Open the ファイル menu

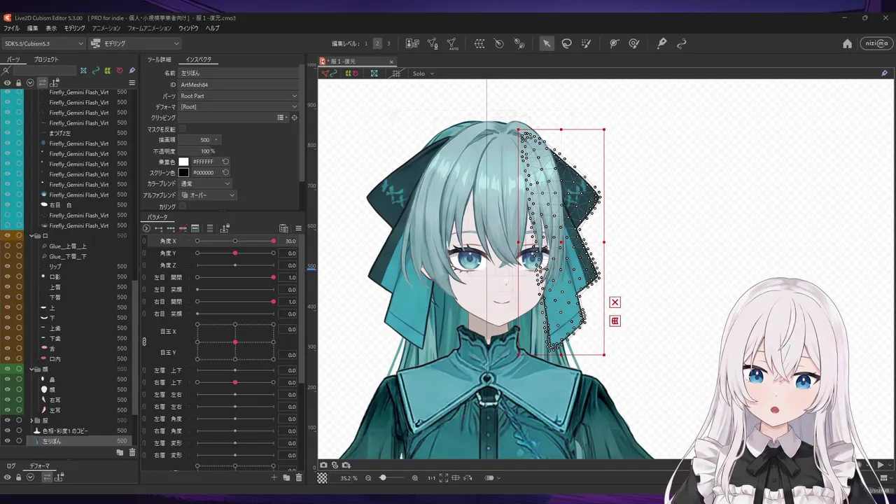coord(11,28)
